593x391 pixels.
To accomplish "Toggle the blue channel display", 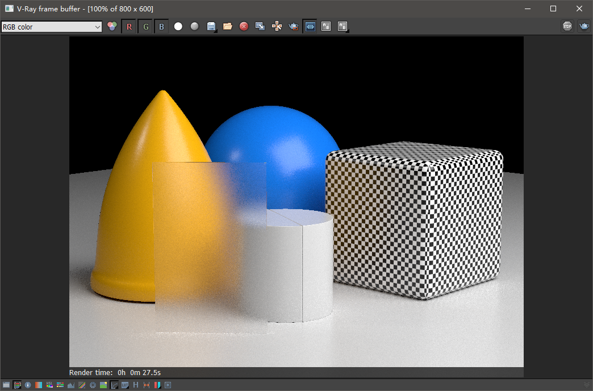I will [161, 26].
